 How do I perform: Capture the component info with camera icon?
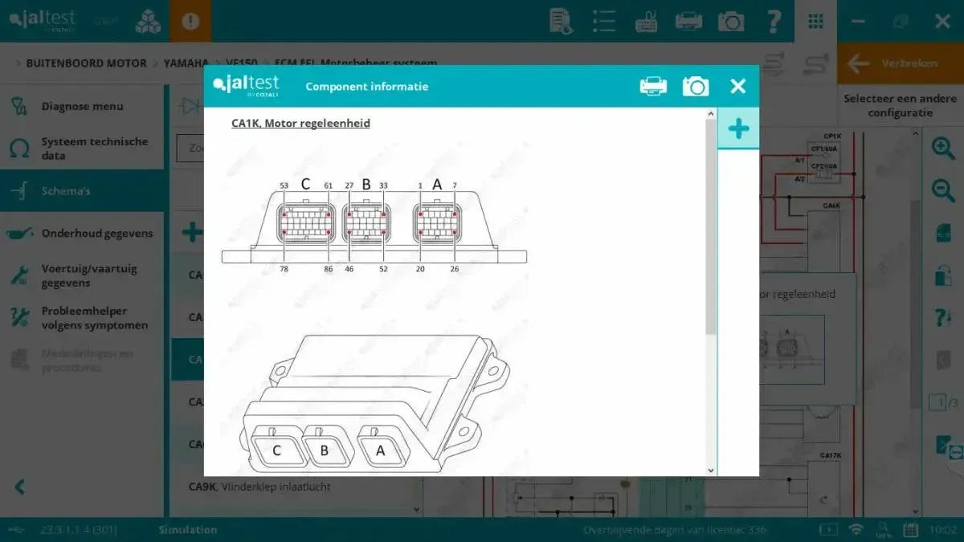pyautogui.click(x=696, y=85)
